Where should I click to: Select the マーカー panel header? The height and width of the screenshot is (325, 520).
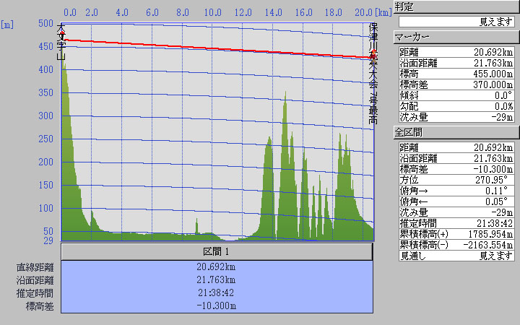coord(456,37)
